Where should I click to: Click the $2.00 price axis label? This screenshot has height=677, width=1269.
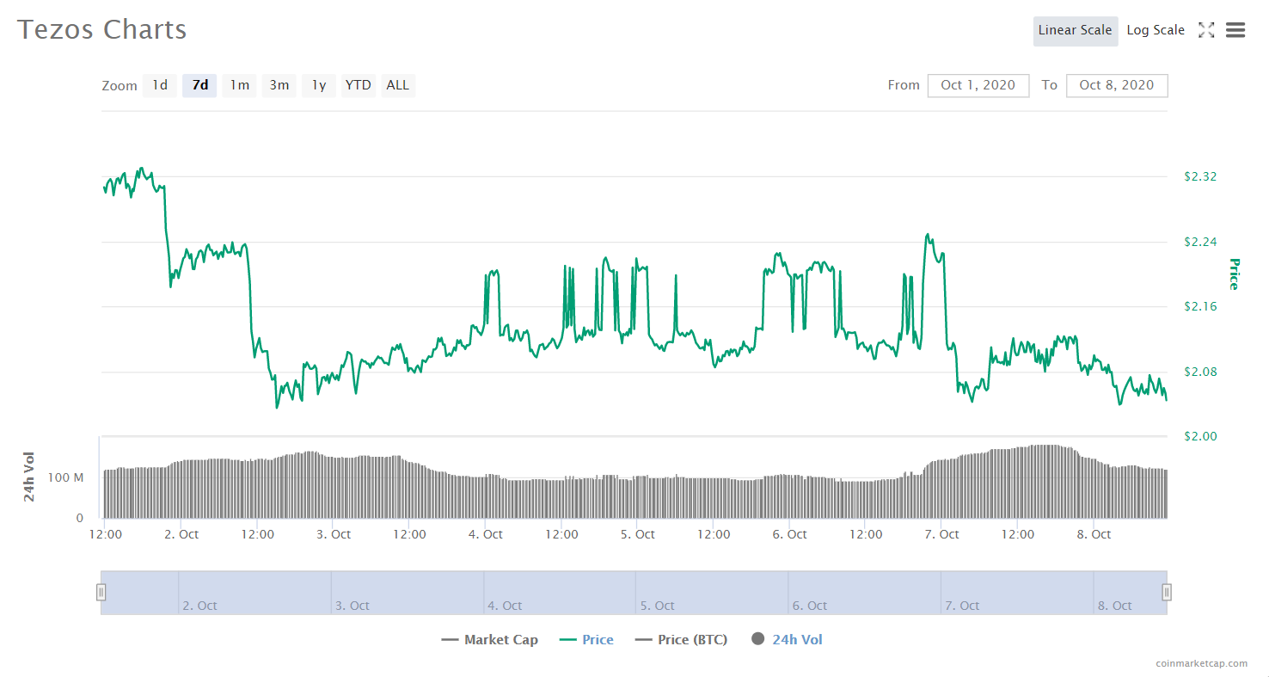[x=1200, y=436]
